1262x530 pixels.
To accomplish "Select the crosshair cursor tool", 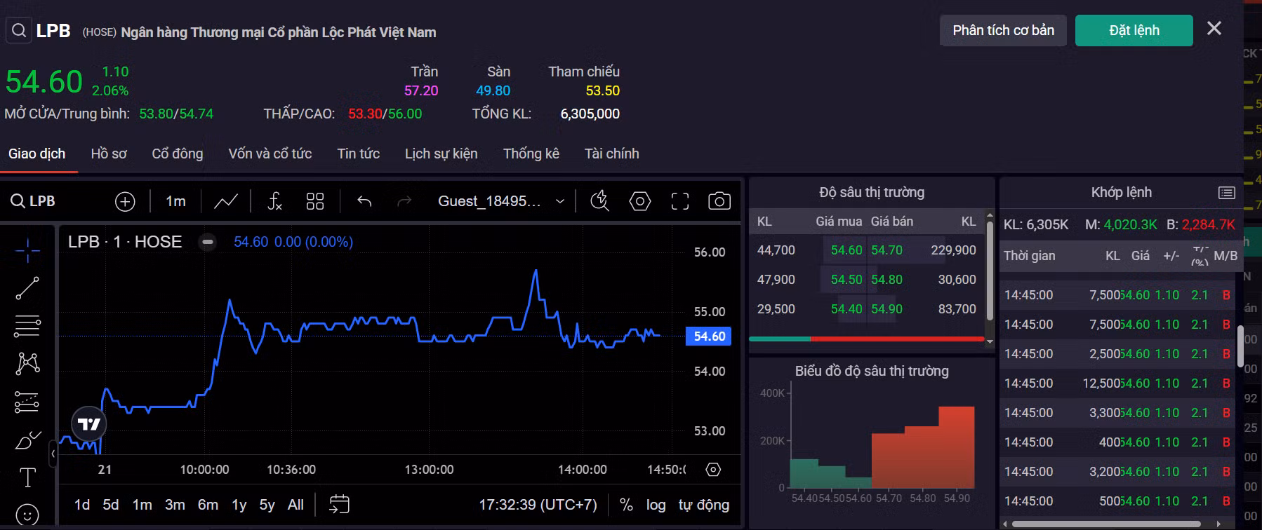I will [28, 250].
